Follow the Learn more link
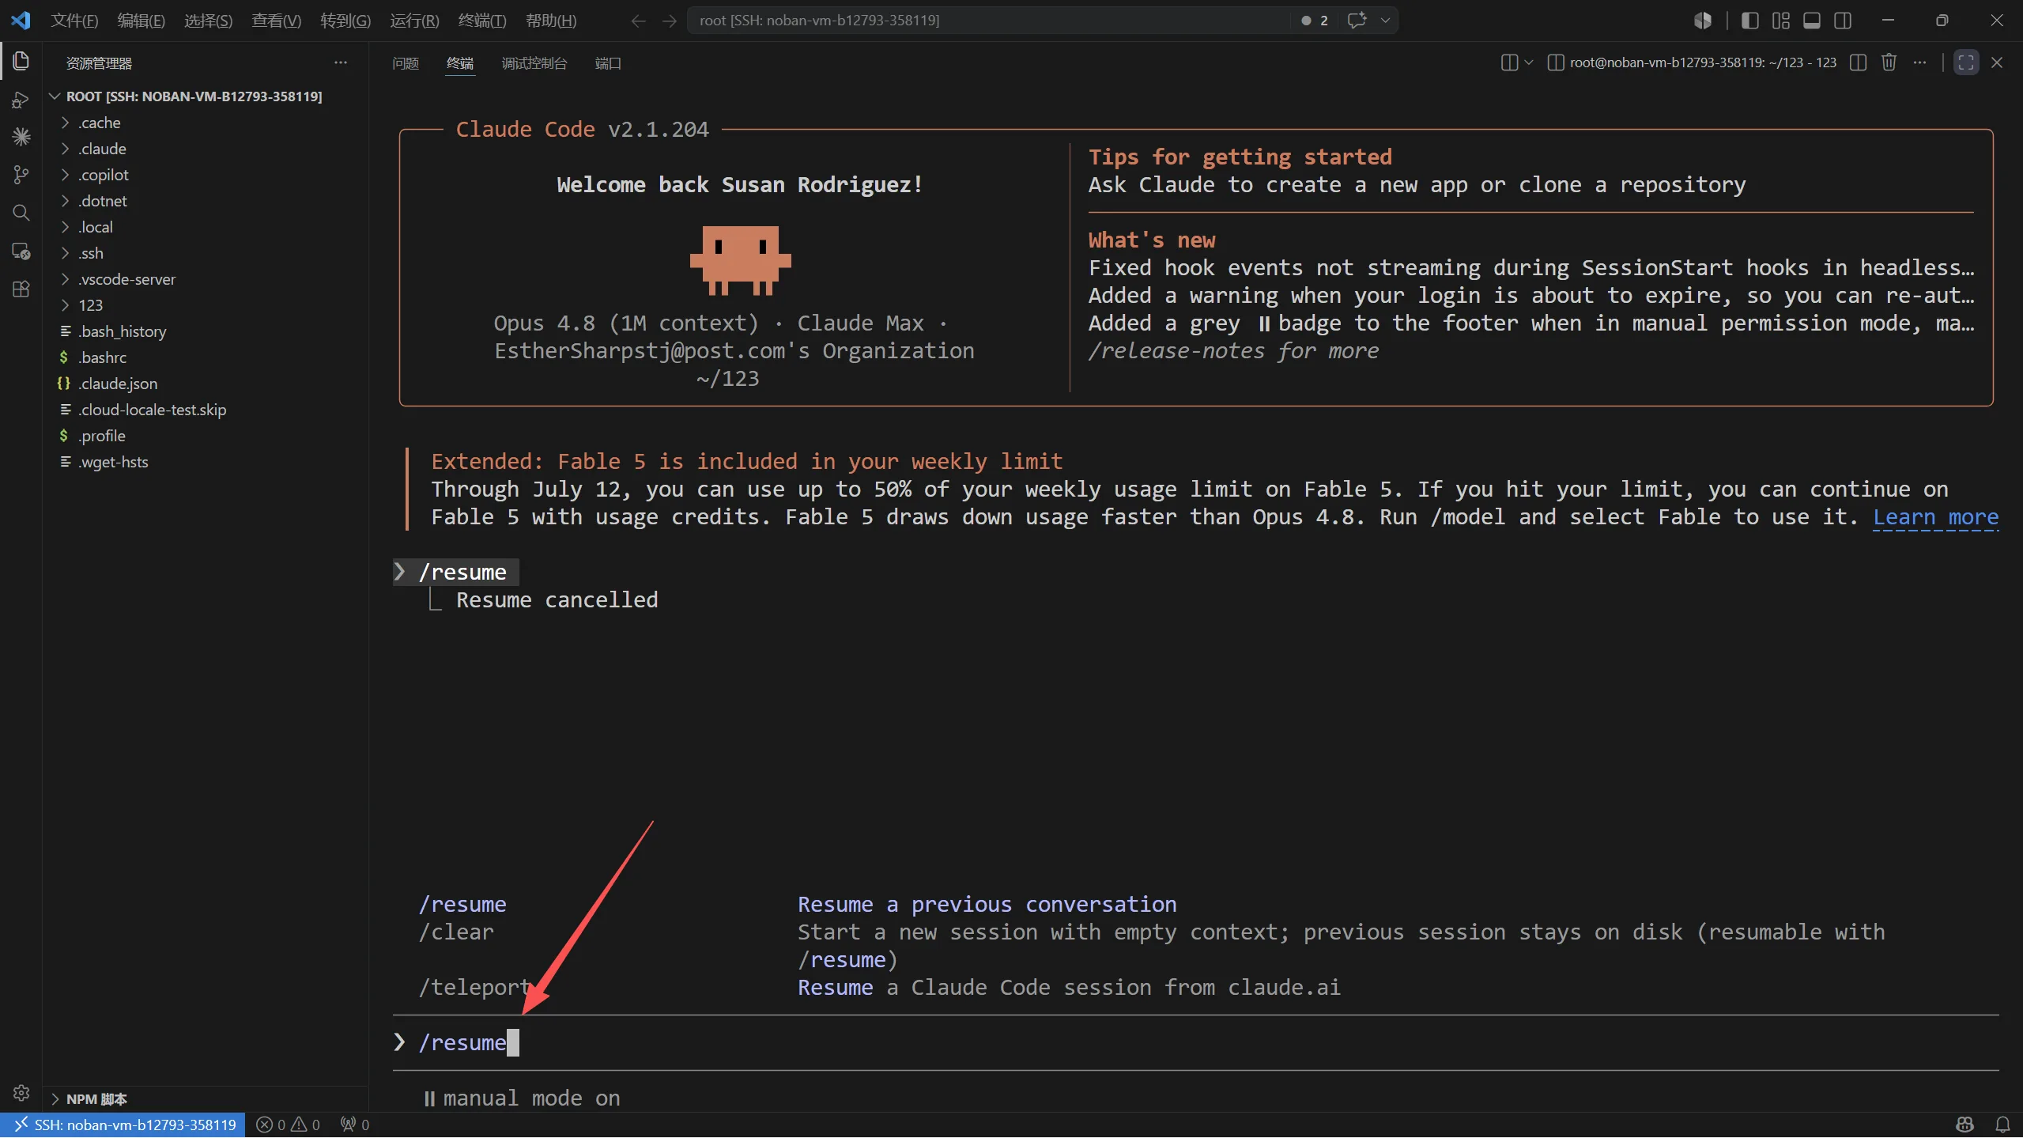2023x1138 pixels. 1934,517
